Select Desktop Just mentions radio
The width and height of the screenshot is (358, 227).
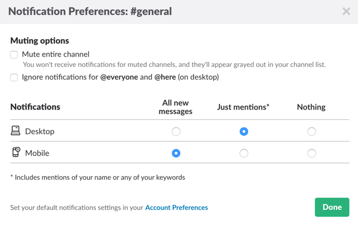click(244, 131)
